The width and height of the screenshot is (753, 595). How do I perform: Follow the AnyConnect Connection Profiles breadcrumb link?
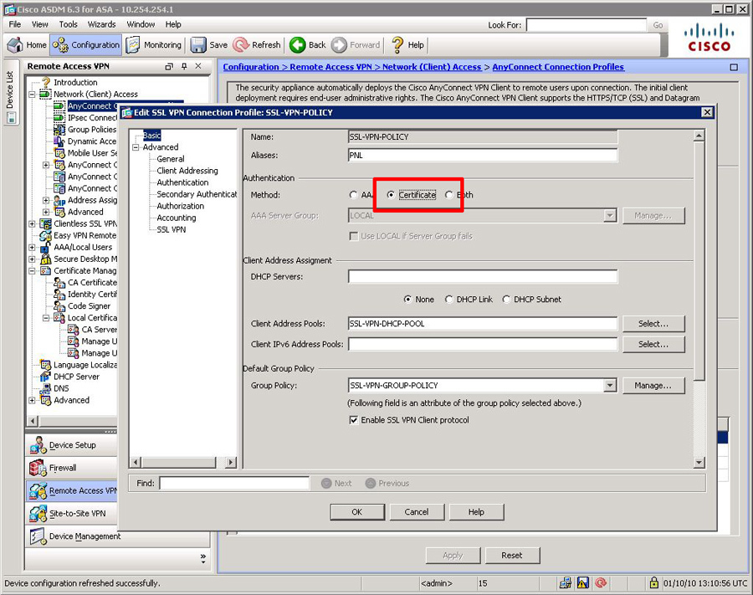point(558,67)
